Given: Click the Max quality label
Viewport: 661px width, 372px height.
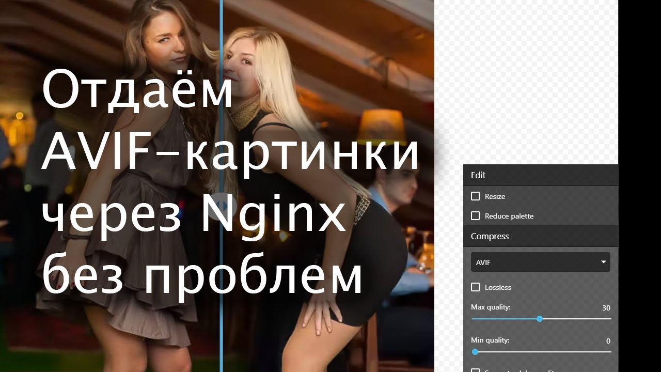Looking at the screenshot, I should point(491,307).
